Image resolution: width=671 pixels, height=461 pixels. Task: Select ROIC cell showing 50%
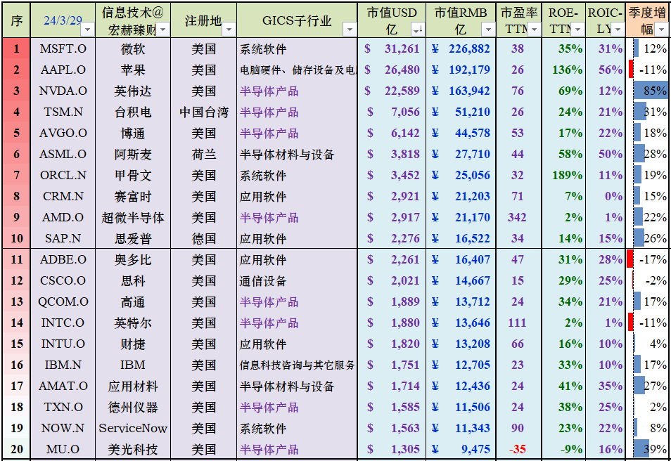pyautogui.click(x=605, y=154)
